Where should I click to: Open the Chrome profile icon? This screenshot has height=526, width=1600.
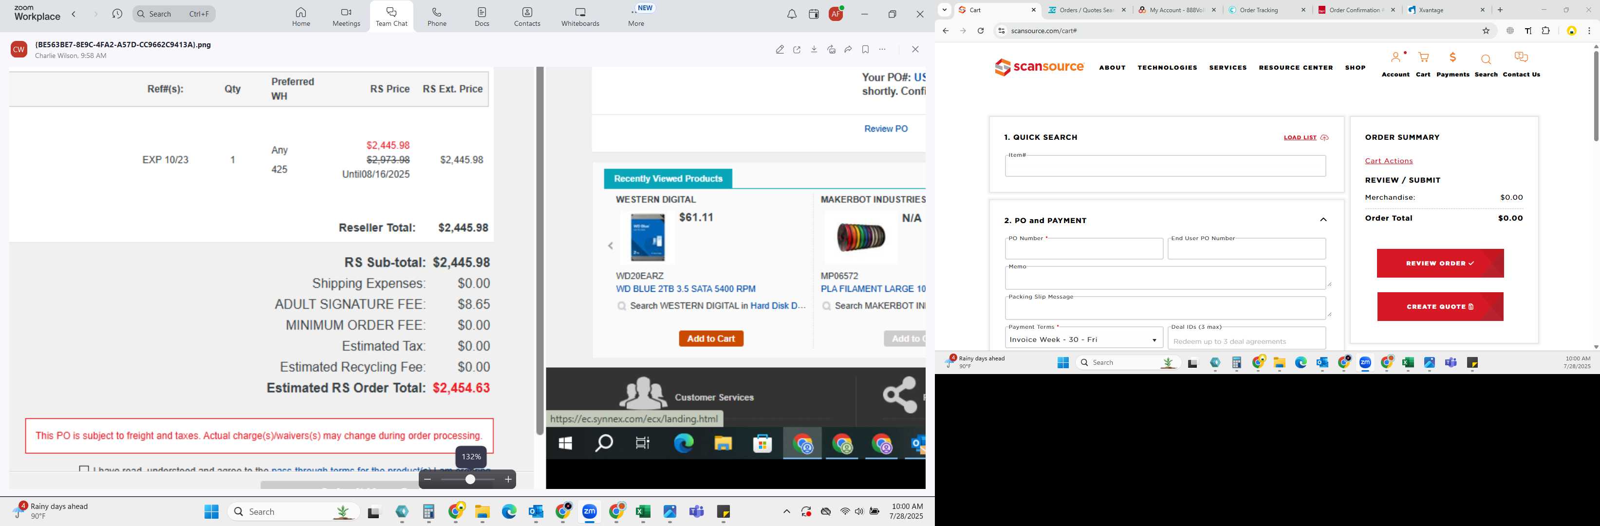(1571, 31)
